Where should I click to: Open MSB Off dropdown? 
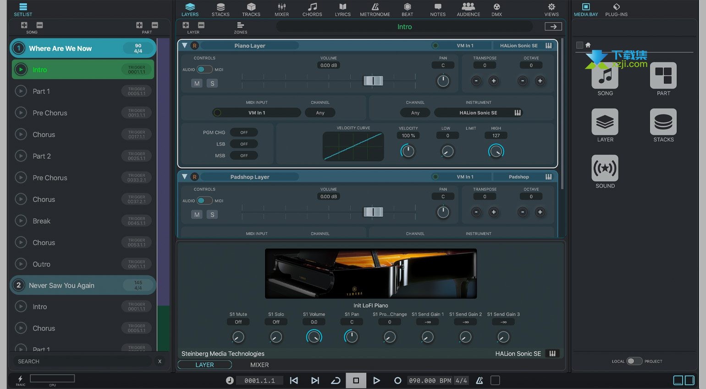244,156
